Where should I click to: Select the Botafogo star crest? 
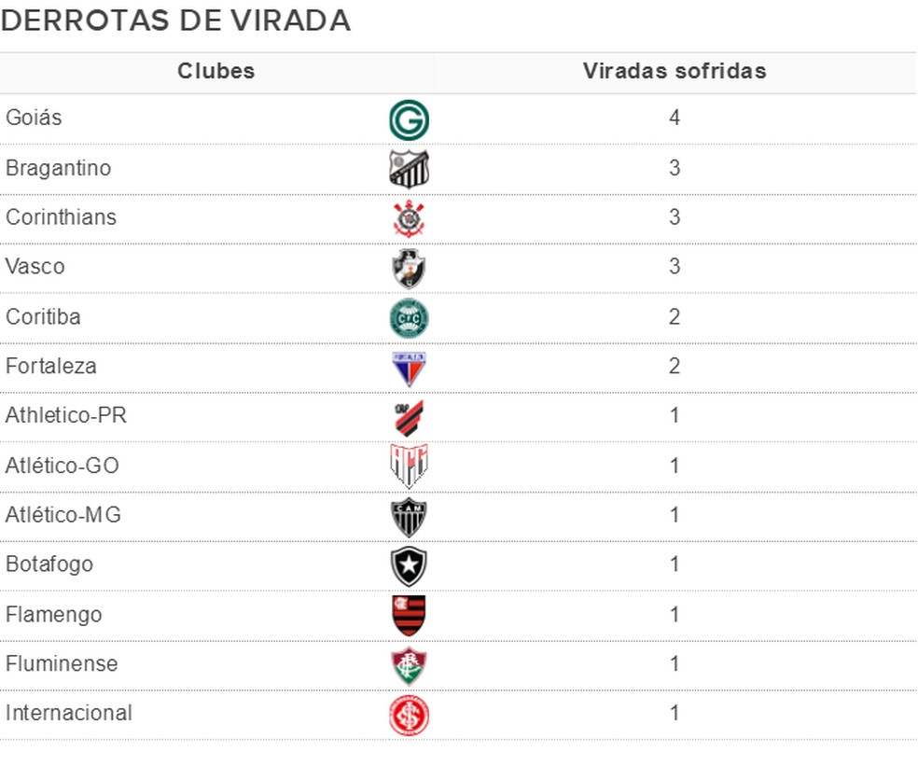tap(409, 565)
